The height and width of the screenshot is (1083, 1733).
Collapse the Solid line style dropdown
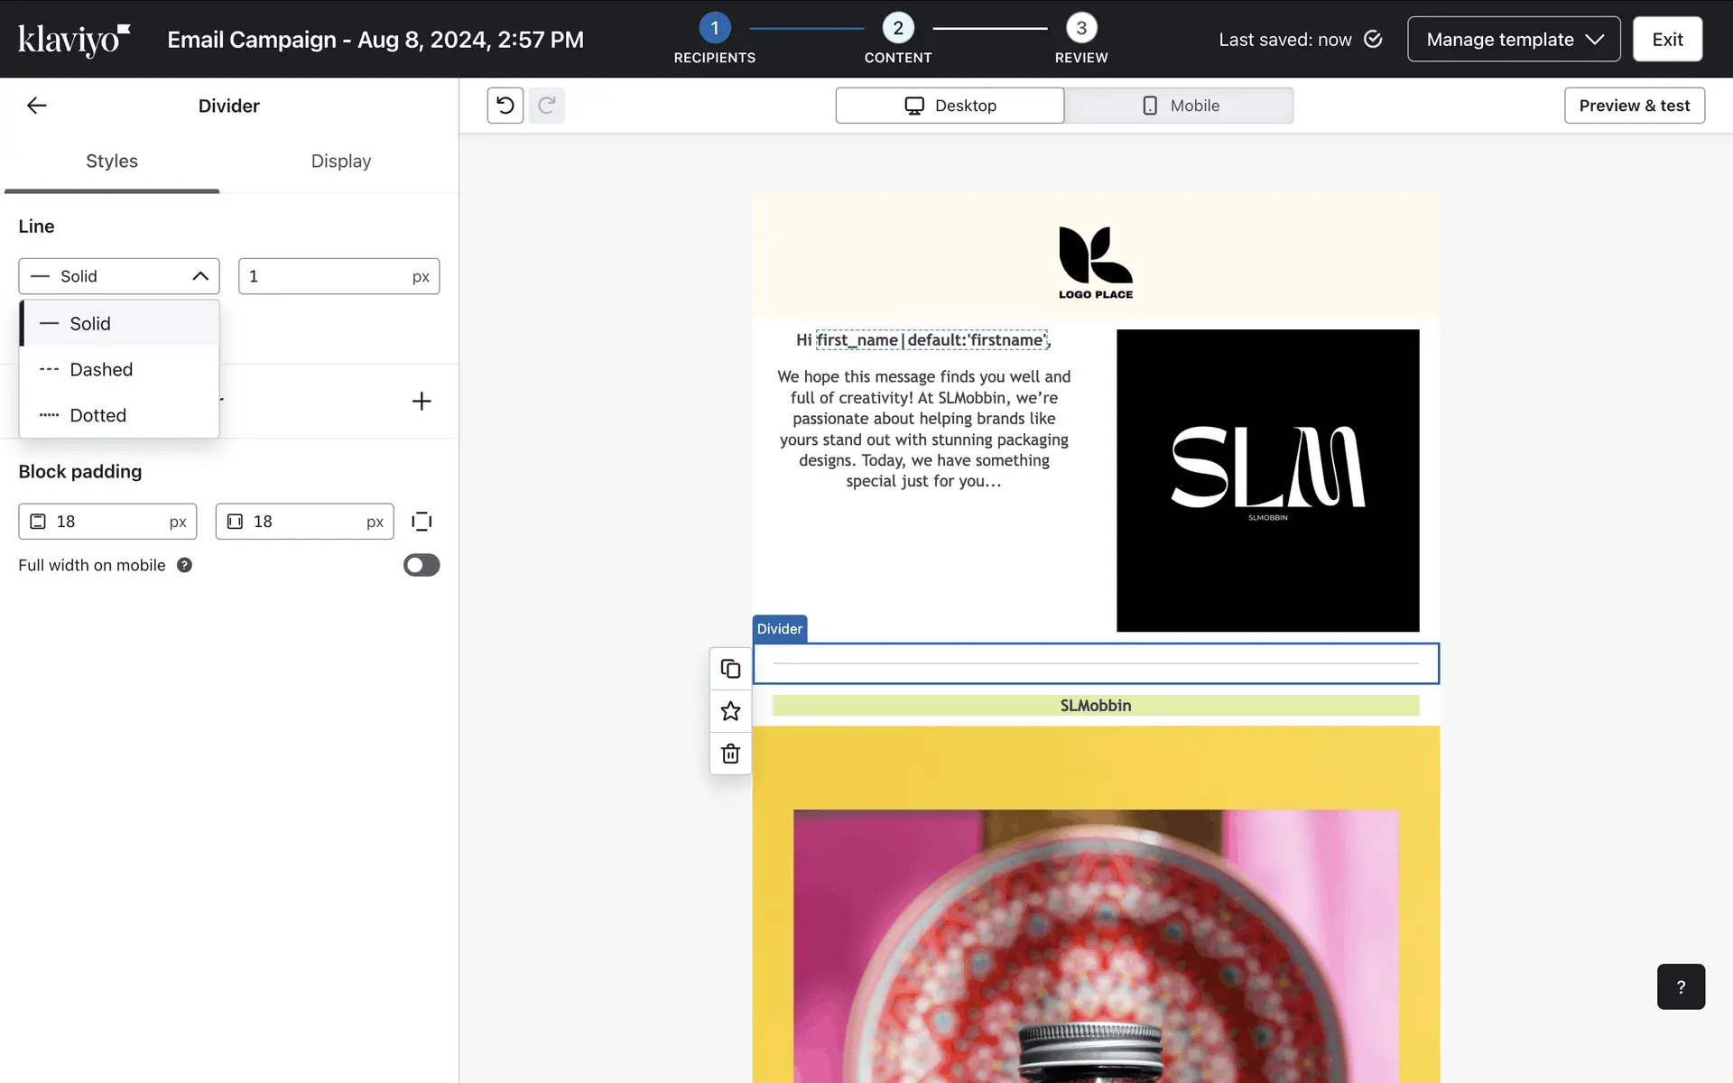[x=119, y=276]
